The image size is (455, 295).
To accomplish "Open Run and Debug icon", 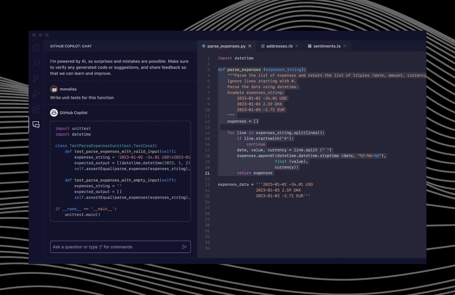I will tap(36, 94).
